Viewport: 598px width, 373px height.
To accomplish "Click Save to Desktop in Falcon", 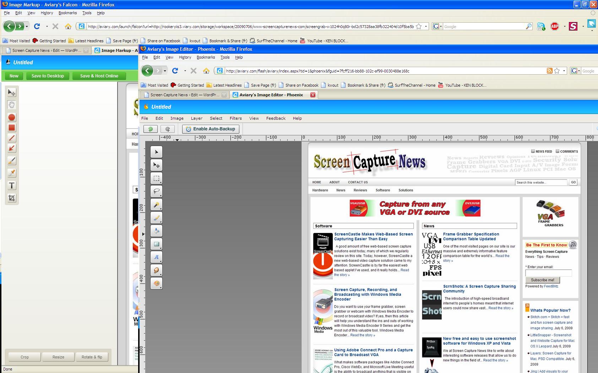I will [x=48, y=76].
